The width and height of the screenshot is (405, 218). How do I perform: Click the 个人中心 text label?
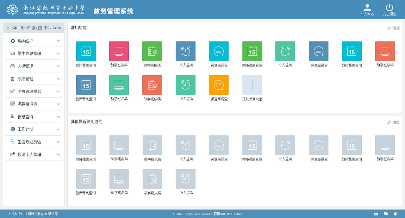(x=367, y=14)
